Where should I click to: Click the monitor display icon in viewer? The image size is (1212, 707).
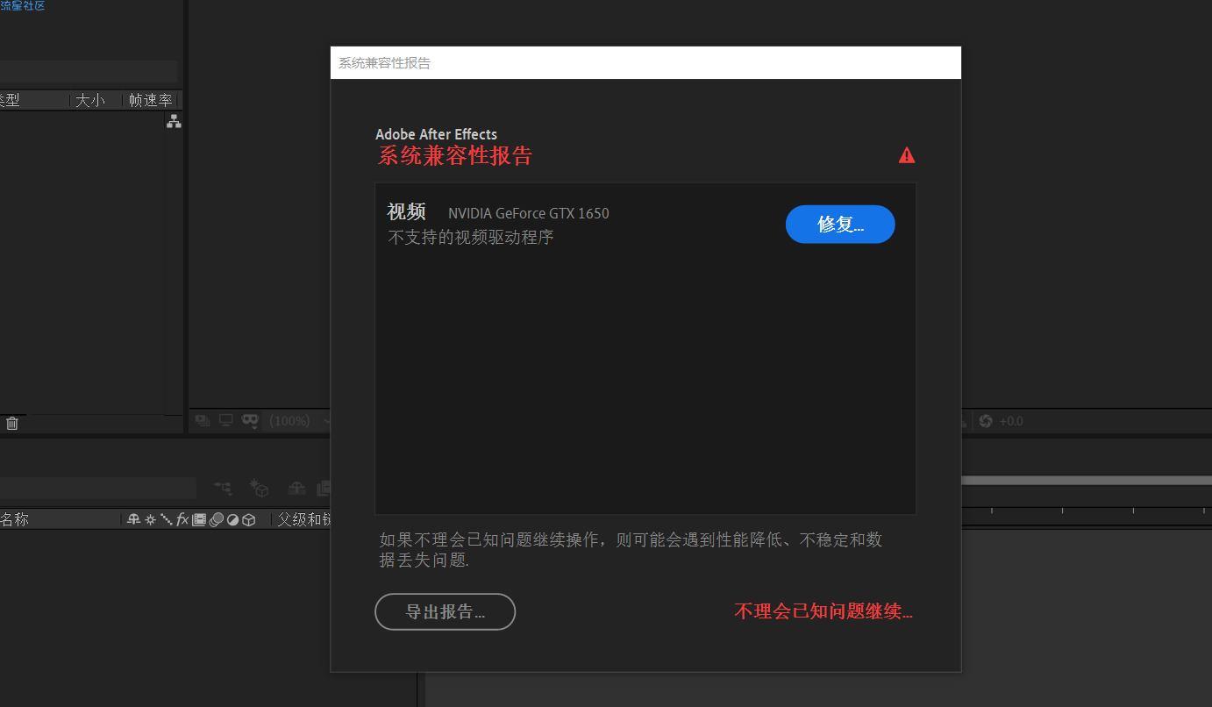tap(226, 421)
